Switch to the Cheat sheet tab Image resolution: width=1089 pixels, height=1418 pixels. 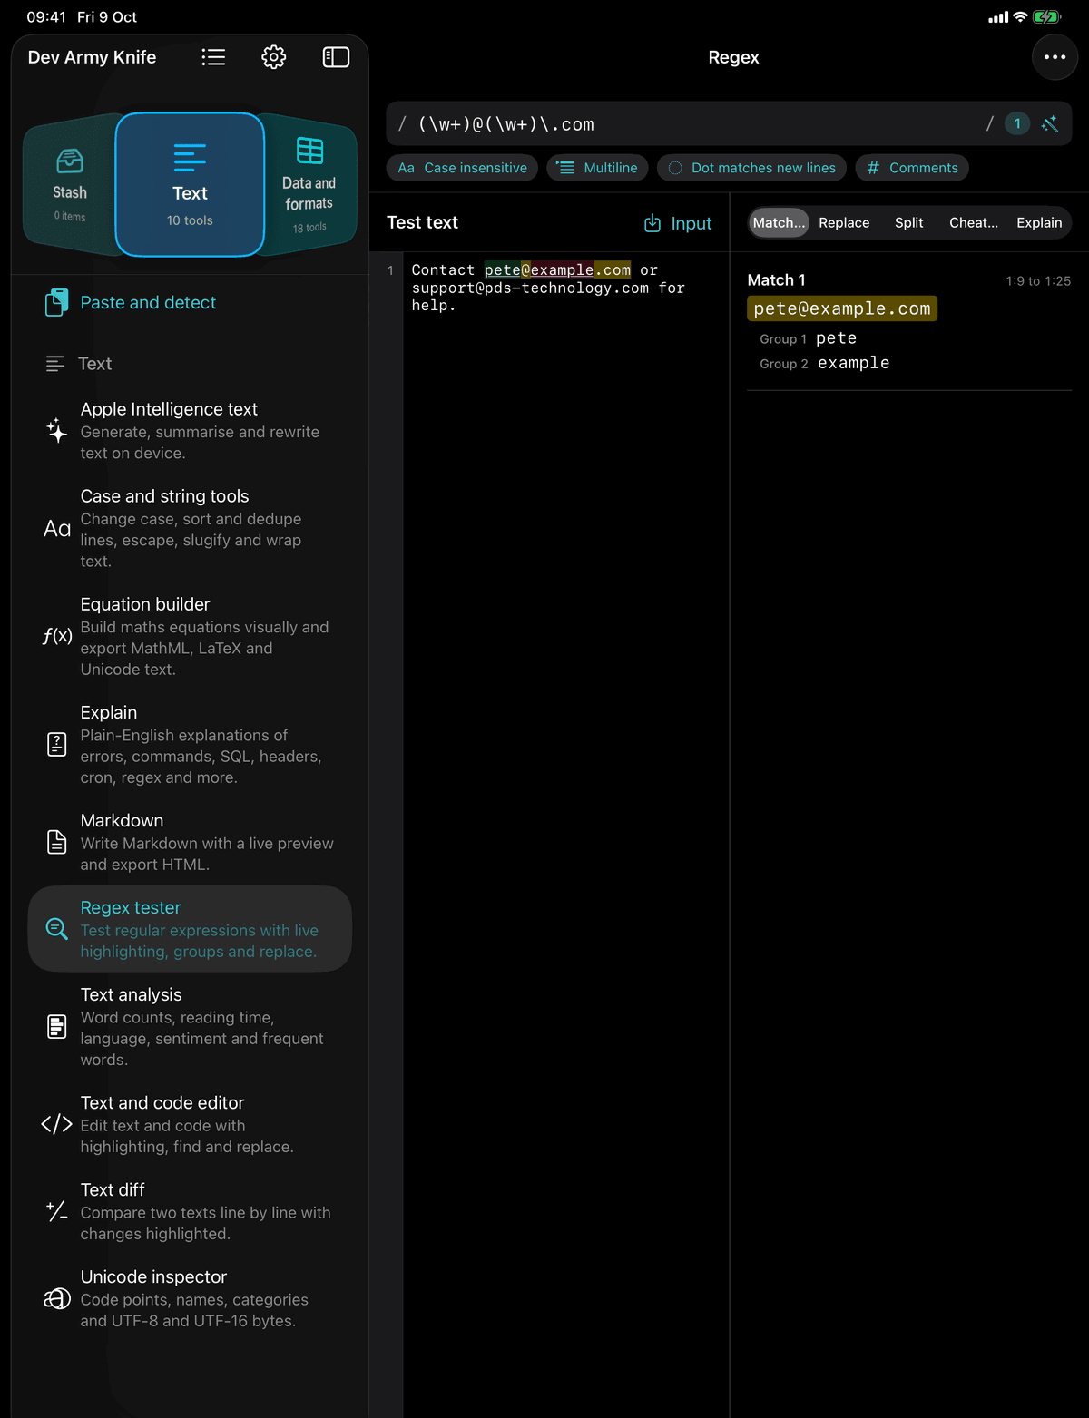click(x=973, y=222)
